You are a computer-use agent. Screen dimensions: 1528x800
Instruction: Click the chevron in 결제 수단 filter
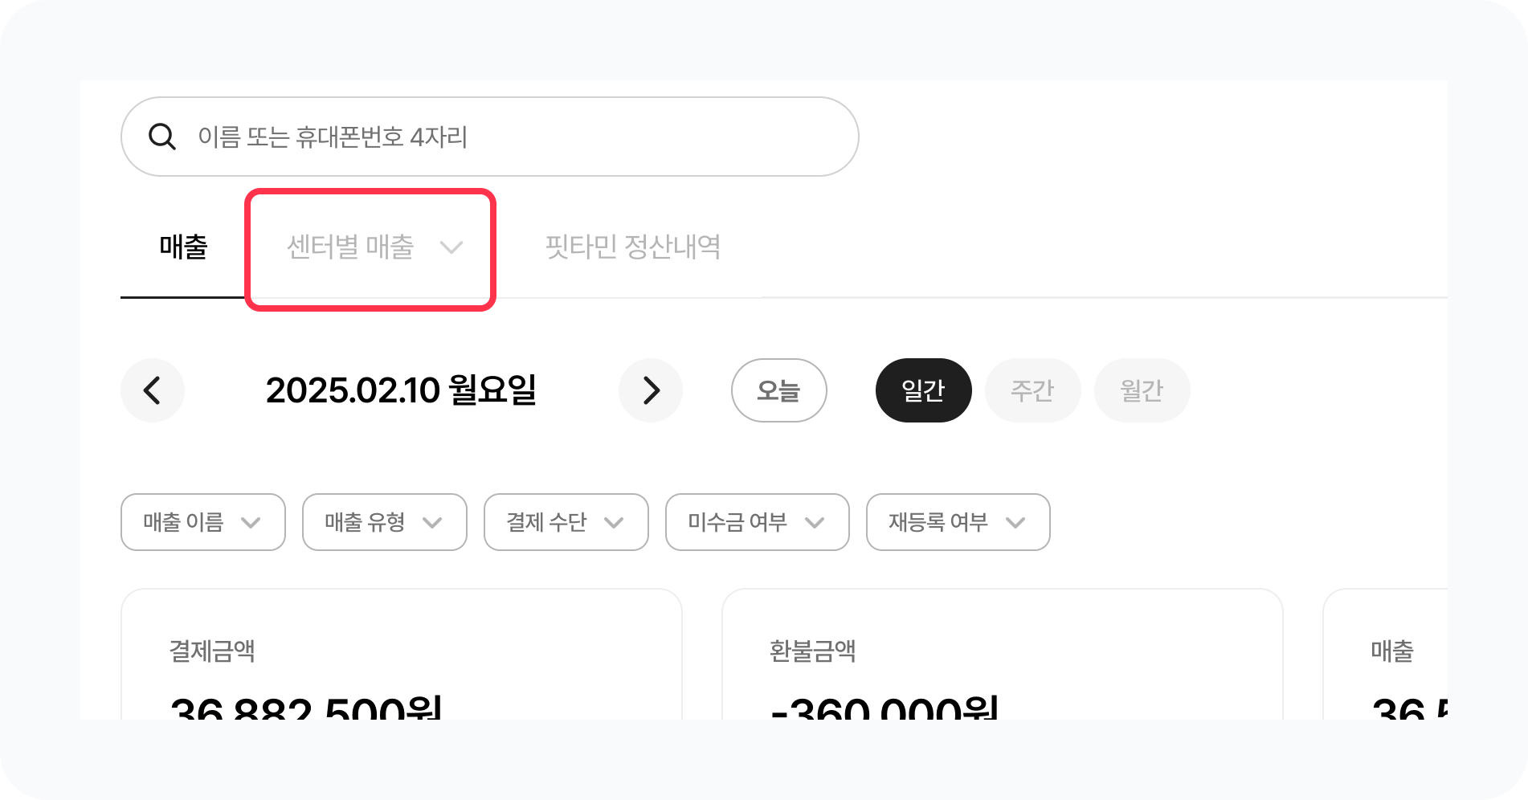click(614, 523)
